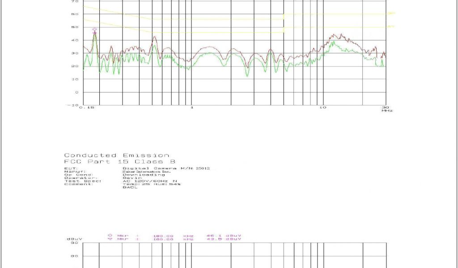Viewport: 458px width, 268px height.
Task: Select the 'Conducted Emission' heading
Action: 117,155
